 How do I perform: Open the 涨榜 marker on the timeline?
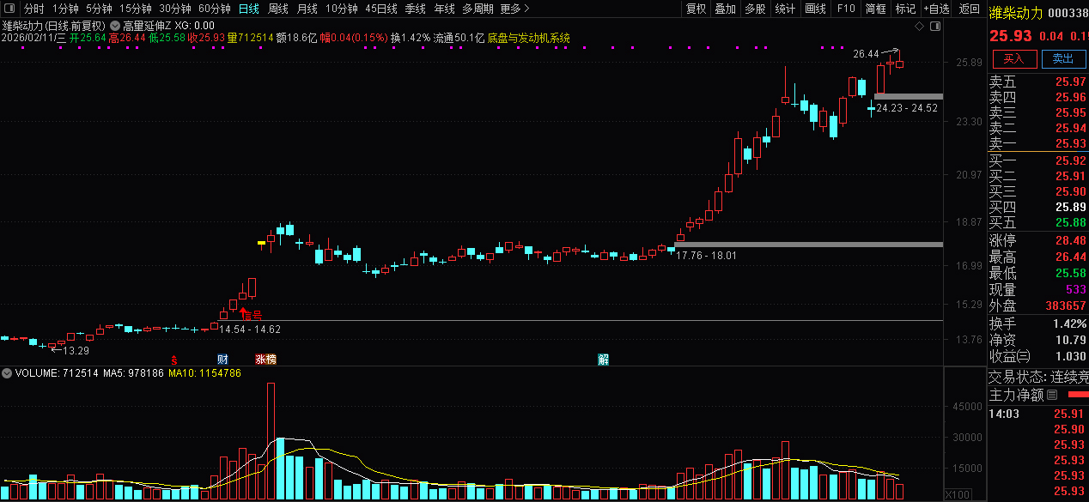(265, 359)
